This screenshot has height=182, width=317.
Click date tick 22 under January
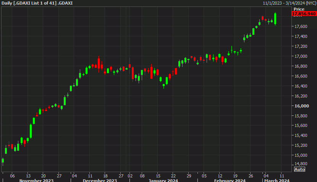173,176
